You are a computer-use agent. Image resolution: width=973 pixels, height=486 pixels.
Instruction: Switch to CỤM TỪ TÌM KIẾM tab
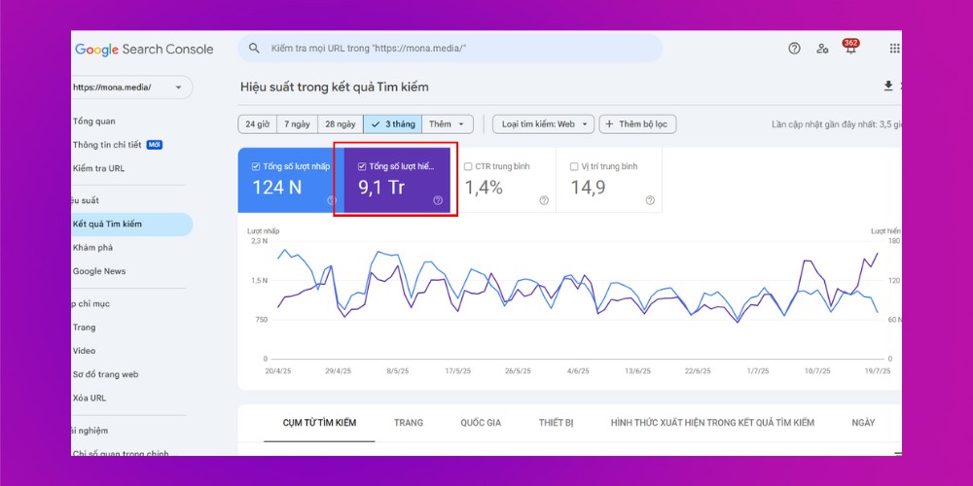pos(319,423)
